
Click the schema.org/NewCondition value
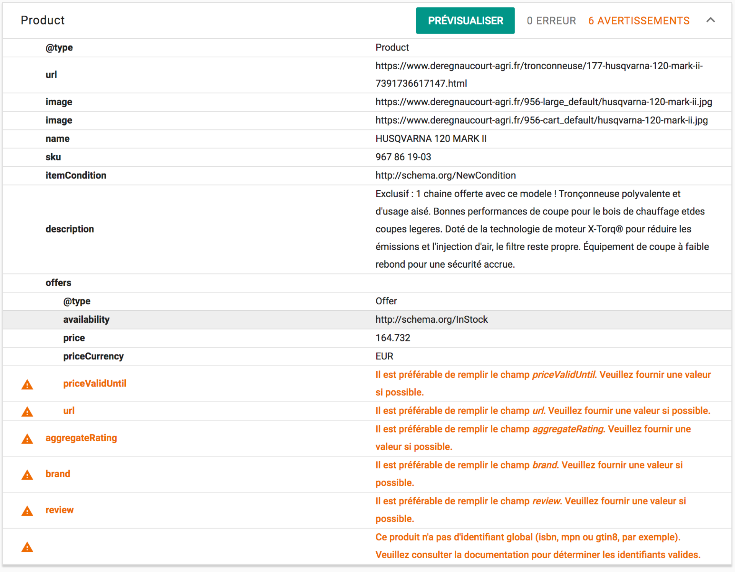coord(445,175)
